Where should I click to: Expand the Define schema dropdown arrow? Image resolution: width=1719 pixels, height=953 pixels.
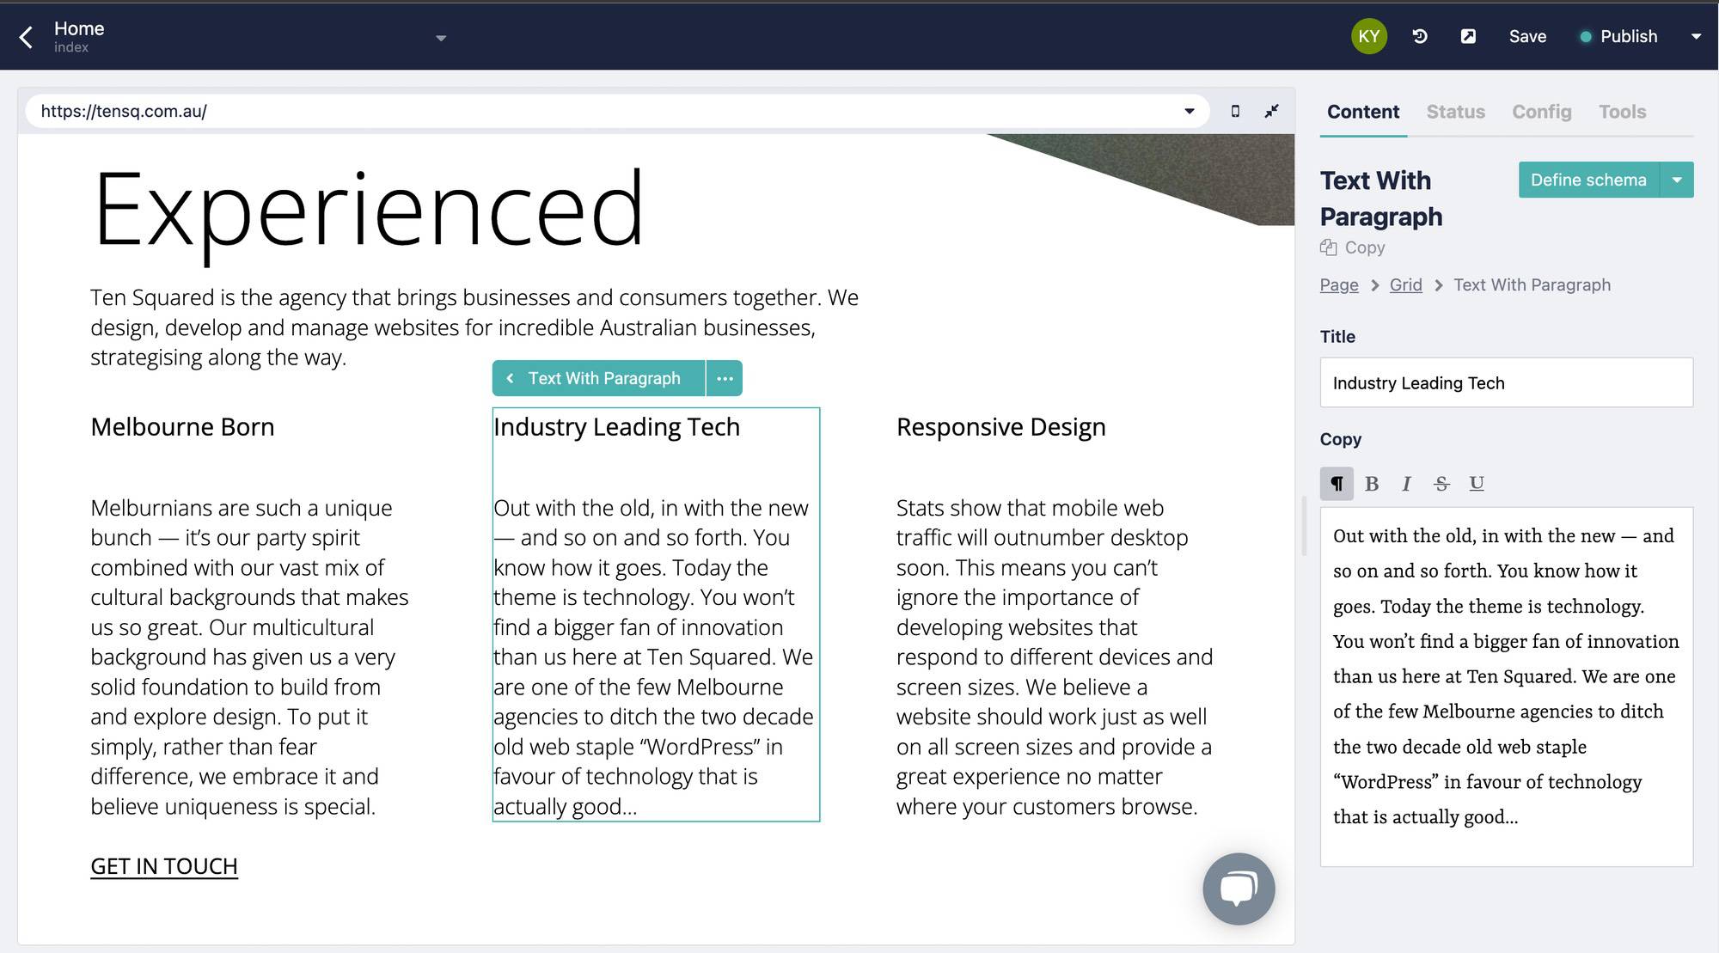pyautogui.click(x=1676, y=180)
